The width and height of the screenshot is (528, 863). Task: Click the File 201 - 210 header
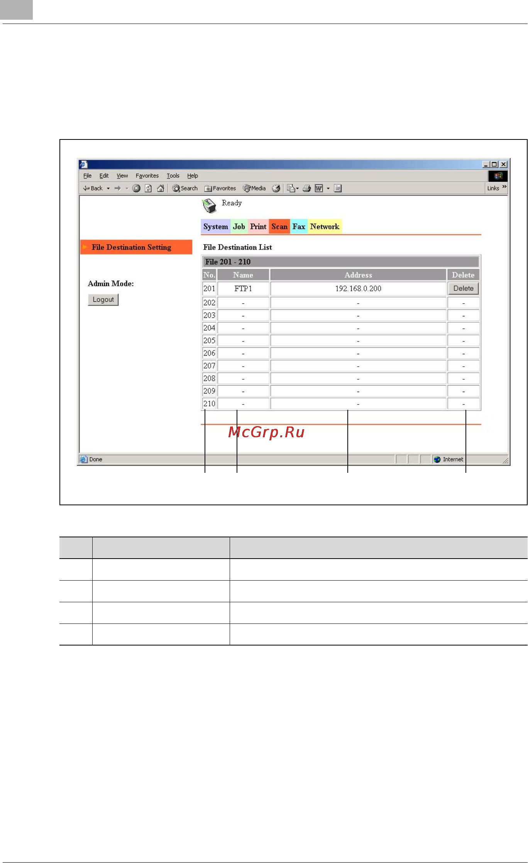pyautogui.click(x=341, y=262)
